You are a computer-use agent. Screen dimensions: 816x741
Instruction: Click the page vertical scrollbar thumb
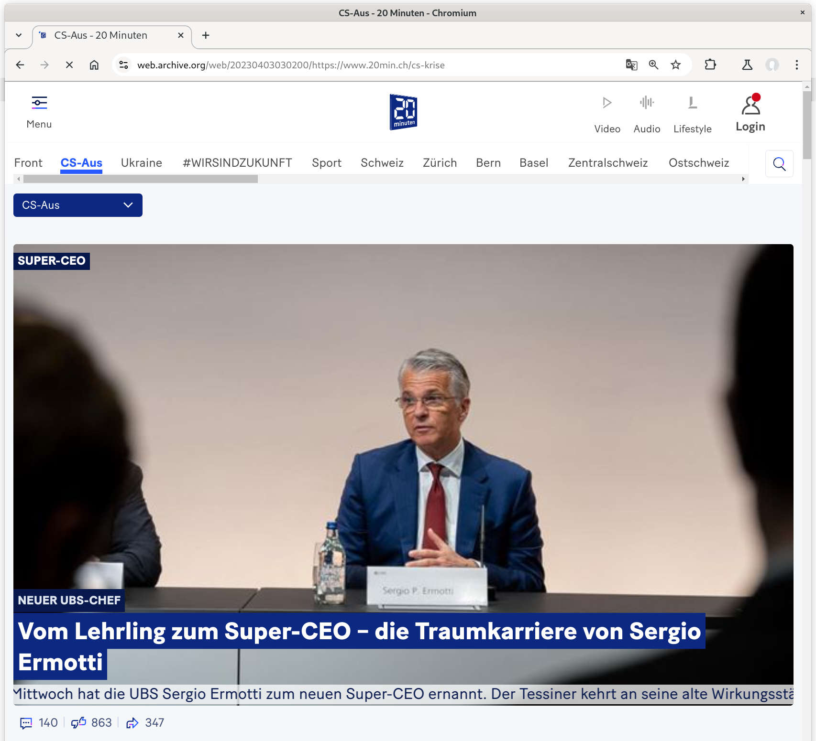coord(807,125)
